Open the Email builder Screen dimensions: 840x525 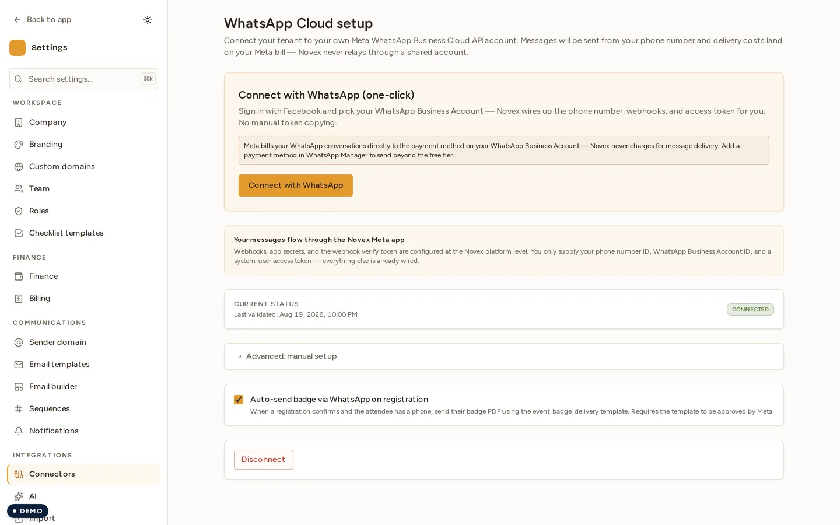83,387
